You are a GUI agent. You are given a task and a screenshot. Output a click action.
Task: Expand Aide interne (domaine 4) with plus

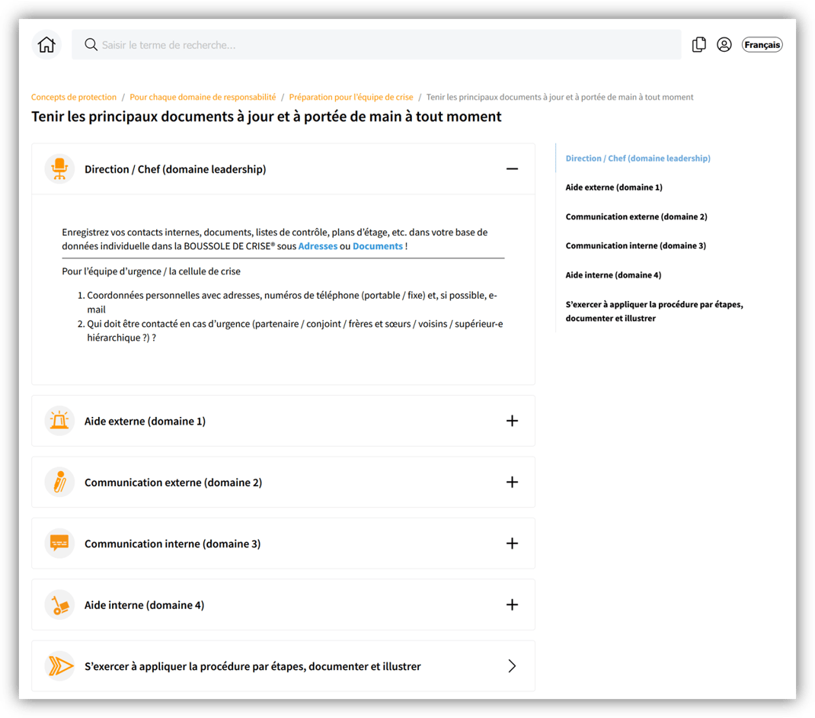tap(512, 605)
